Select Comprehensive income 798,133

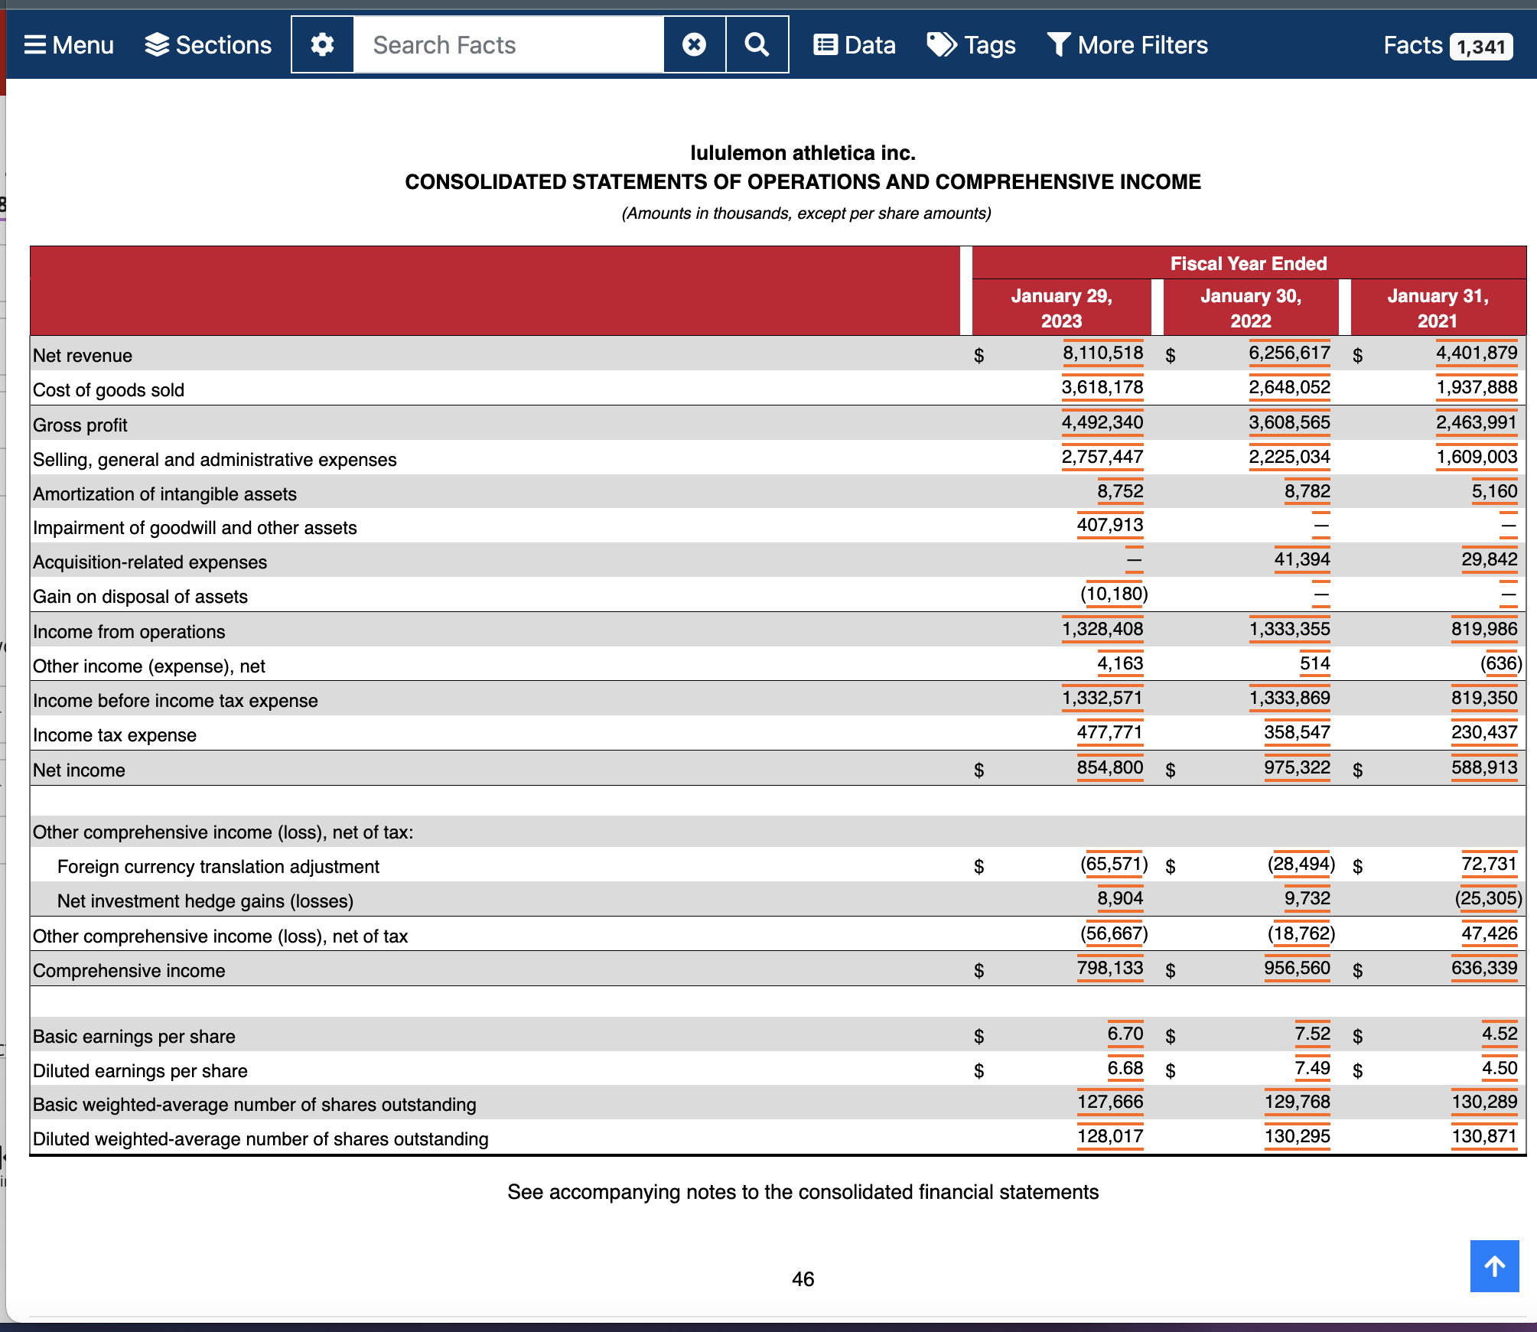tap(1110, 968)
